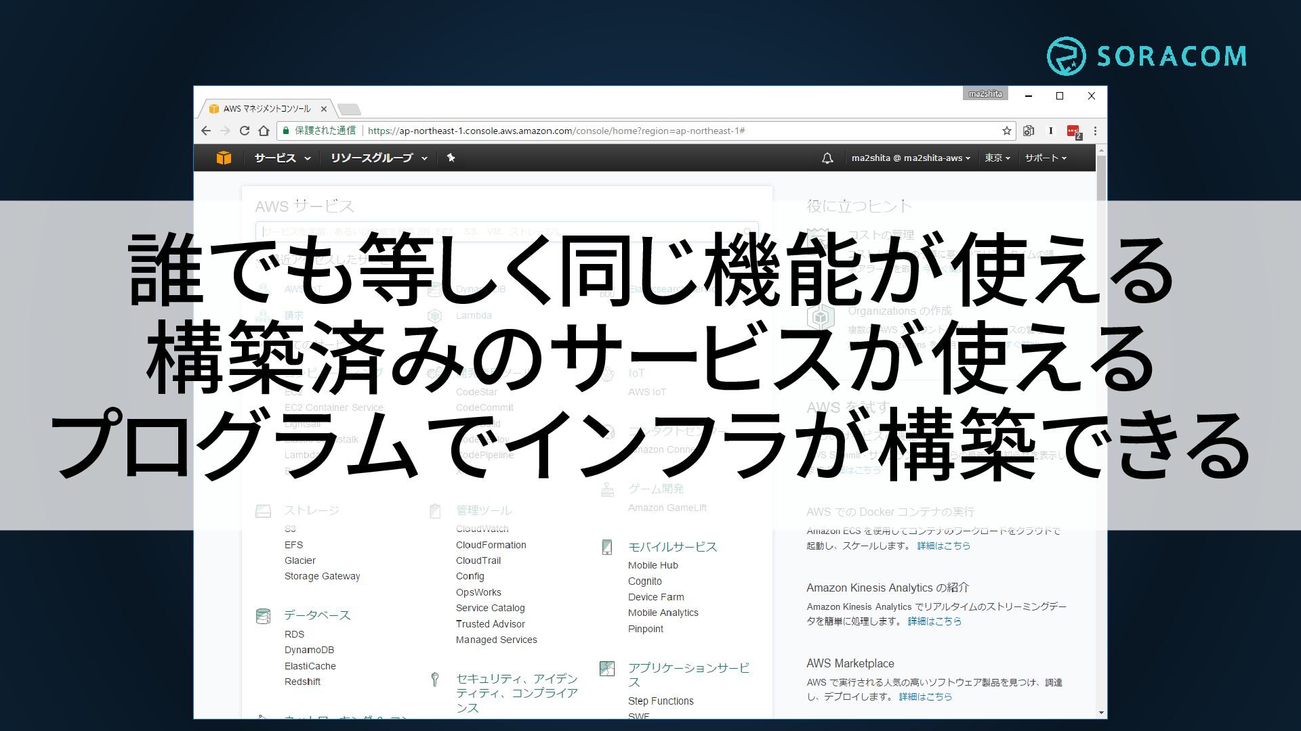Expand the リソースグループ dropdown
This screenshot has height=731, width=1301.
click(379, 158)
